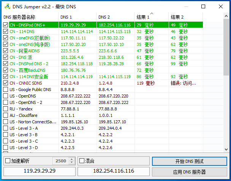This screenshot has width=231, height=181.
Task: Sort by DNS 服务器名称 column header
Action: tap(30, 17)
